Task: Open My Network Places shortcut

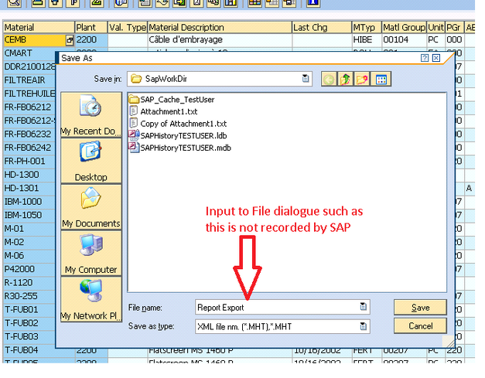Action: (91, 300)
